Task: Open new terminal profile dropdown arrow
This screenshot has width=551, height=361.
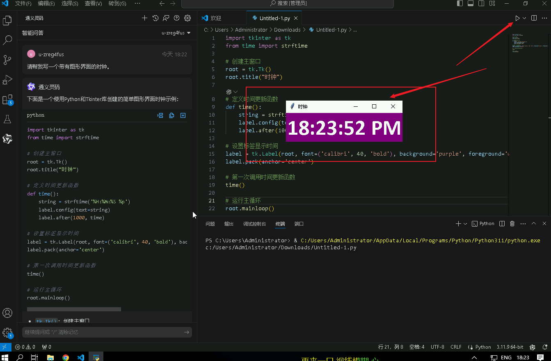Action: coord(465,224)
